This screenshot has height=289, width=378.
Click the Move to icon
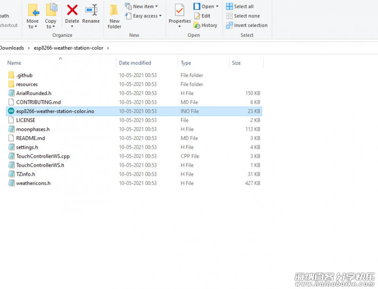[x=33, y=10]
